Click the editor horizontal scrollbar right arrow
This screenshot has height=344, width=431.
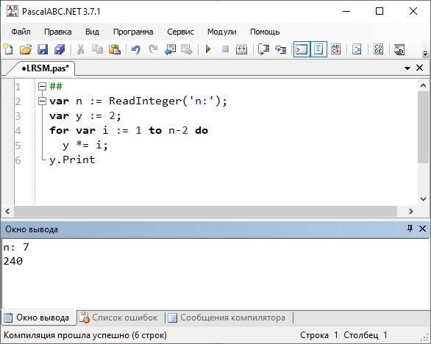(411, 211)
